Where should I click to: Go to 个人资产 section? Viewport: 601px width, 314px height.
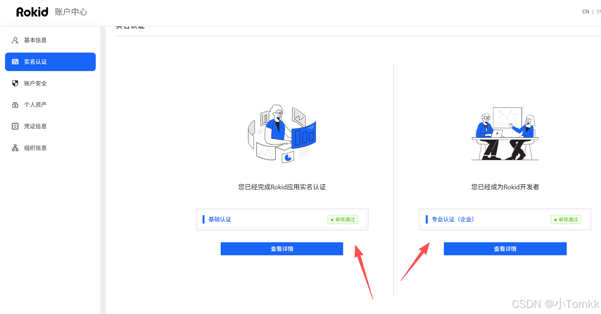pos(50,105)
